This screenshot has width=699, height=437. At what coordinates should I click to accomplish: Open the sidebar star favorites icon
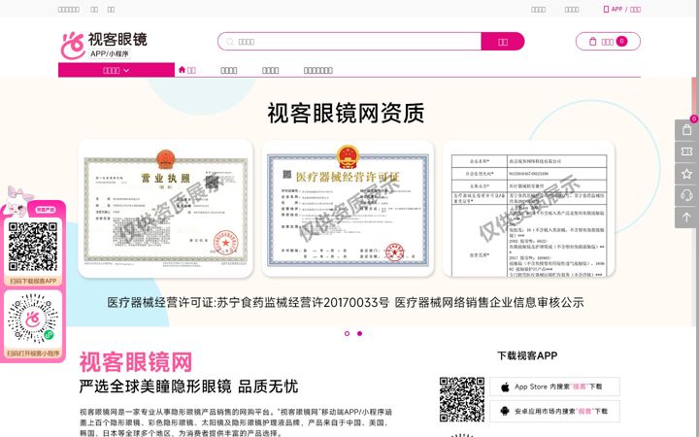(x=686, y=174)
